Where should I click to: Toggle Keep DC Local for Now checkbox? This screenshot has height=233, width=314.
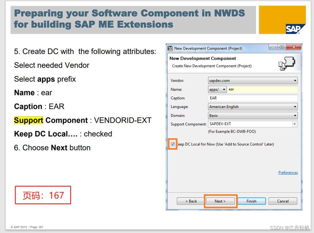coord(173,144)
